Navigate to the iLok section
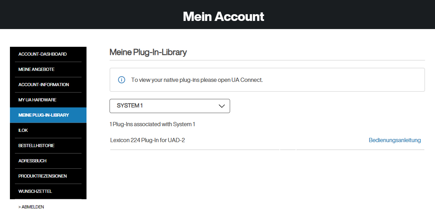 [x=23, y=130]
